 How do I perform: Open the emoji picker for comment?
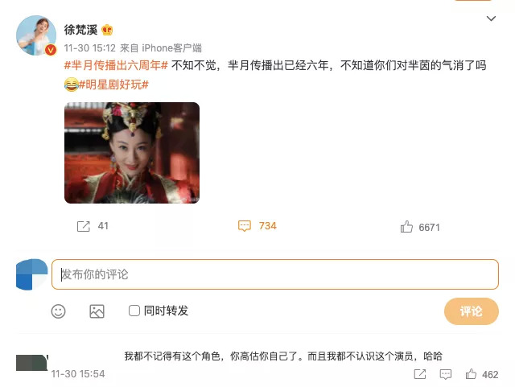(59, 311)
